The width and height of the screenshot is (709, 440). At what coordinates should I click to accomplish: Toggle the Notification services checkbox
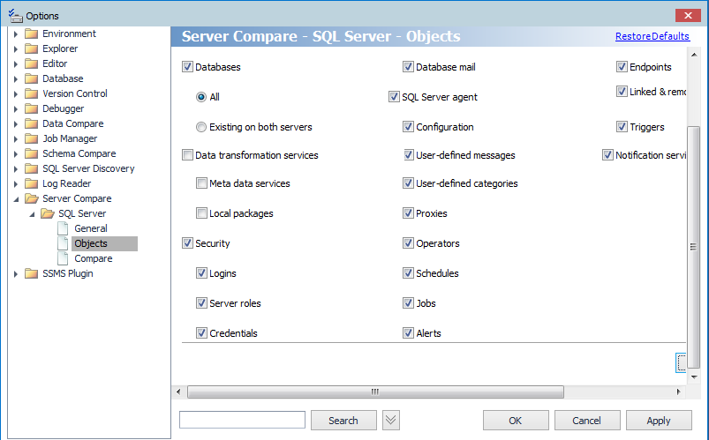click(x=607, y=155)
